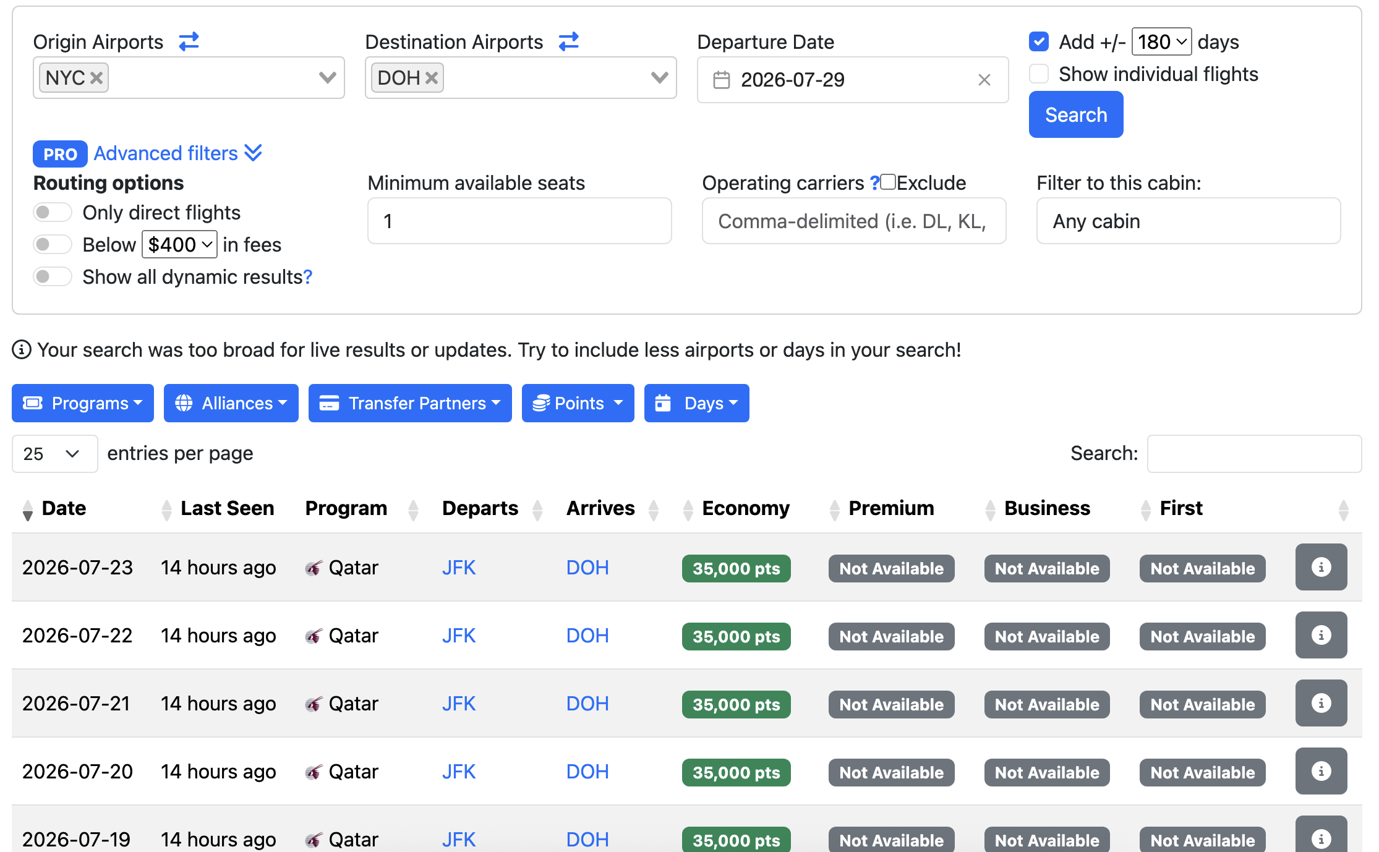This screenshot has height=852, width=1379.
Task: Sort results by Economy column
Action: click(688, 510)
